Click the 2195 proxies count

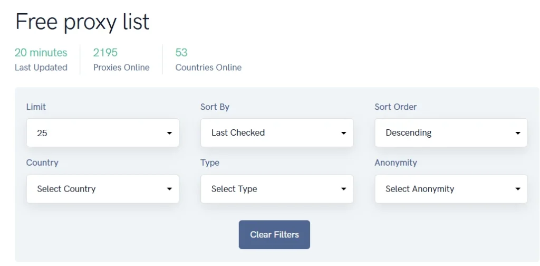click(105, 52)
